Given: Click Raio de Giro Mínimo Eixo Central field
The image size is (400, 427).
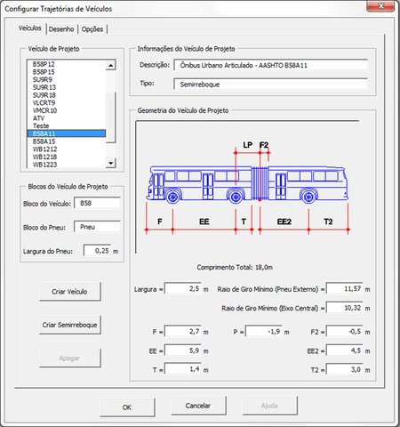Looking at the screenshot, I should 345,308.
